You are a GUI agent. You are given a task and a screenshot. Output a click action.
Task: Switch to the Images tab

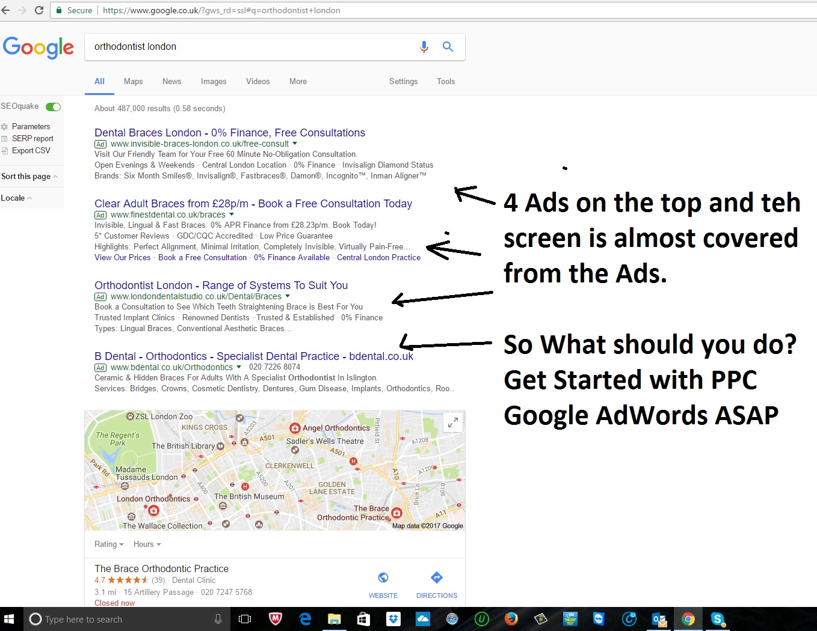coord(214,82)
